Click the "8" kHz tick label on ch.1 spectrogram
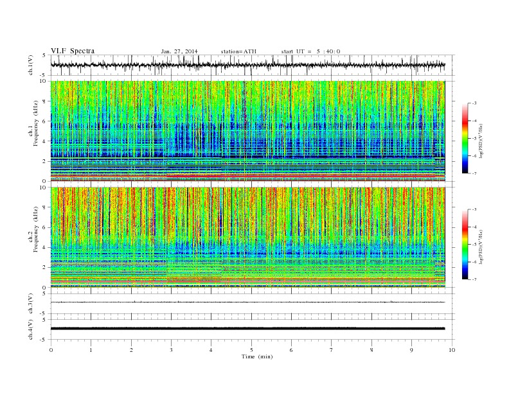Viewport: 509px width, 393px height. point(45,101)
